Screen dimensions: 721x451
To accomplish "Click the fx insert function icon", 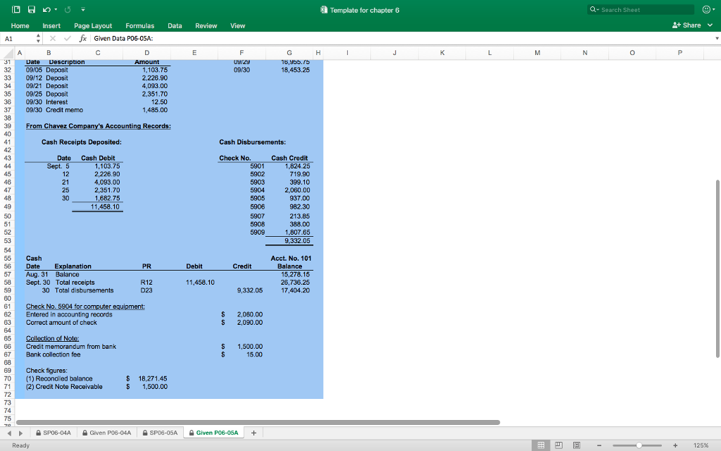I will [82, 38].
